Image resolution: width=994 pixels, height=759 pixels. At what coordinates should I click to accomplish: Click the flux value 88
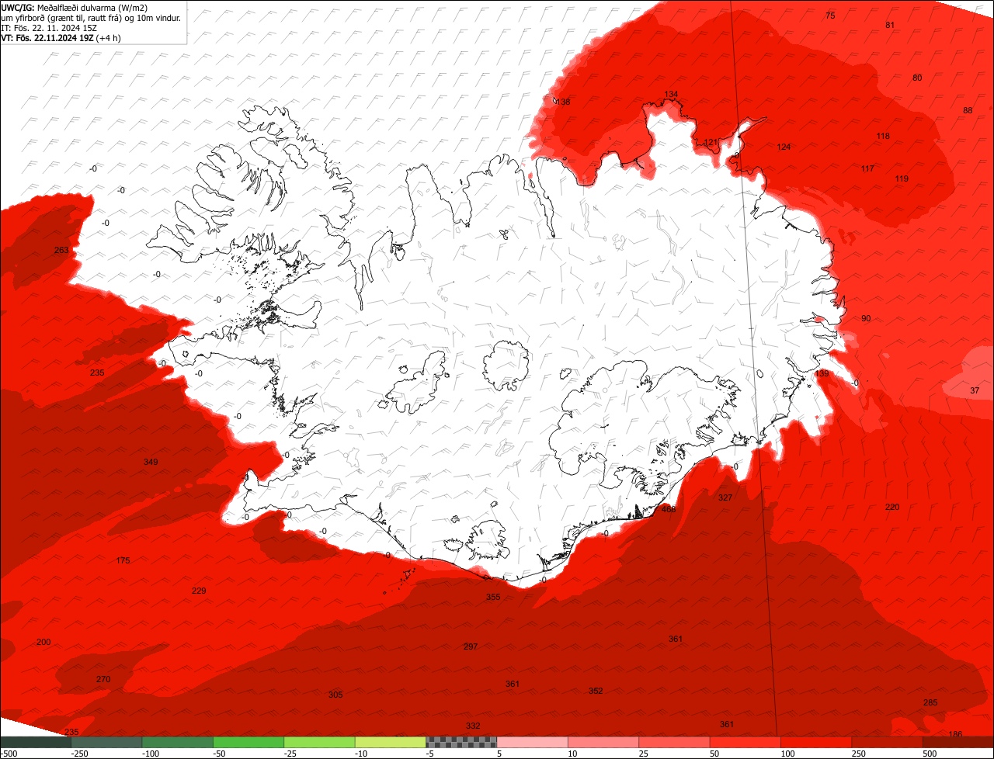coord(968,110)
